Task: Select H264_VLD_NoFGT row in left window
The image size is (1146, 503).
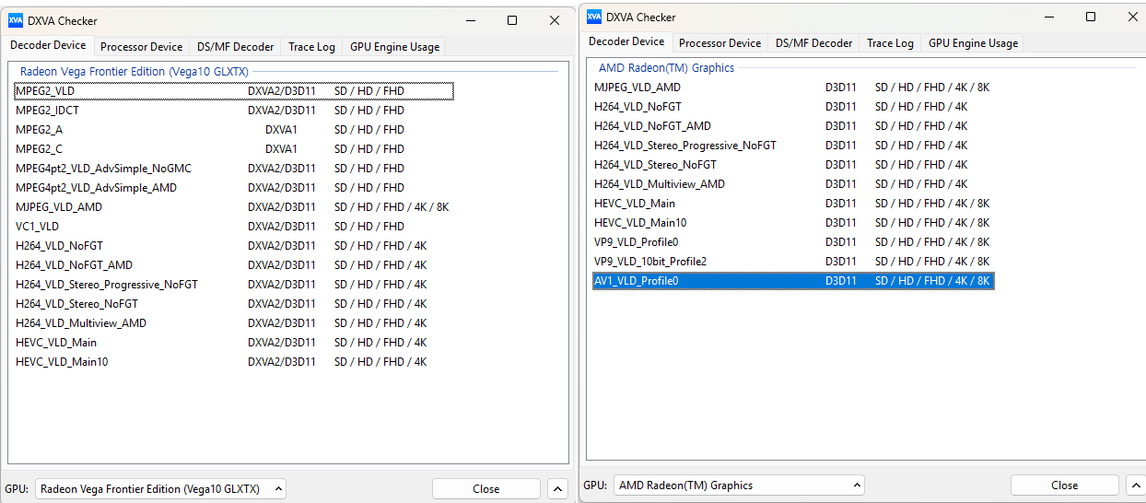Action: point(234,246)
